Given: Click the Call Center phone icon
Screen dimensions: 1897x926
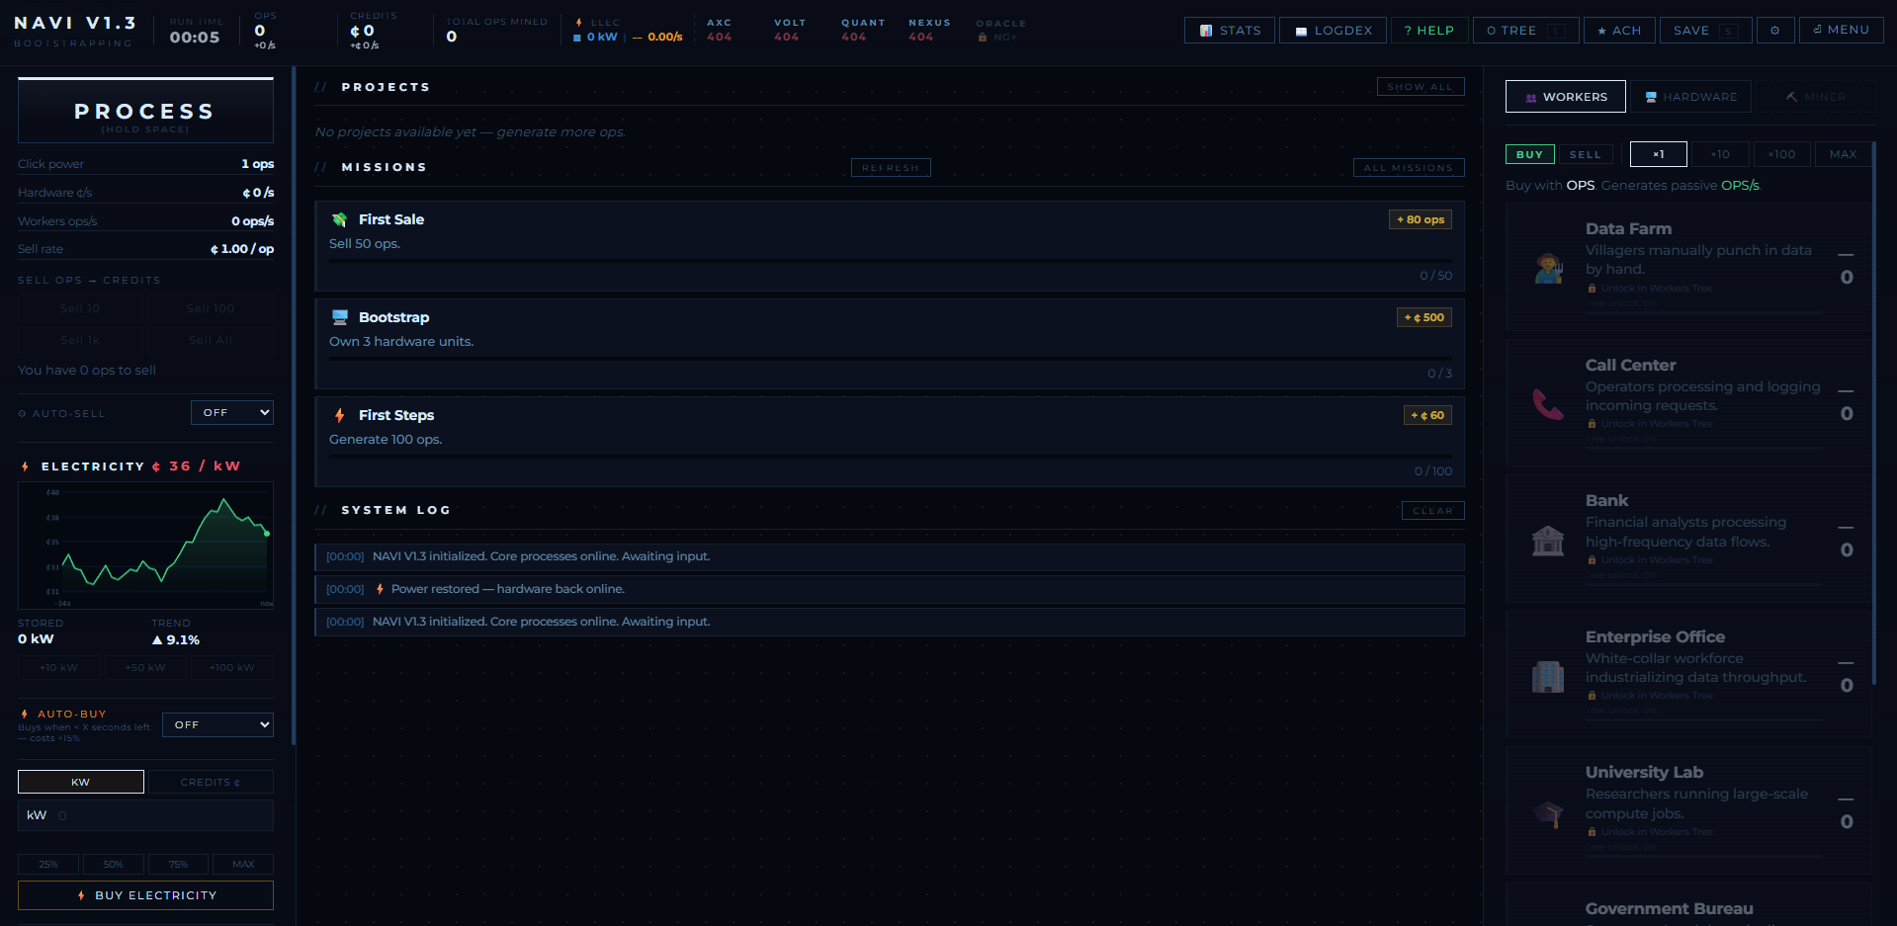Looking at the screenshot, I should coord(1548,403).
